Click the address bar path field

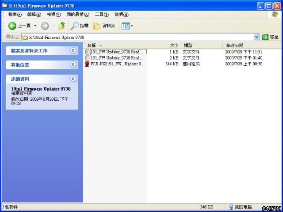(141, 37)
